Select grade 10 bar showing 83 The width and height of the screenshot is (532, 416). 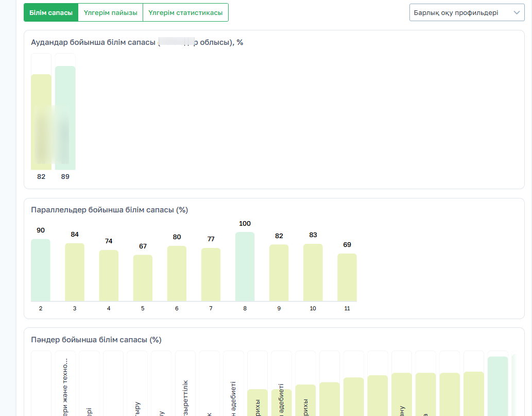click(313, 272)
